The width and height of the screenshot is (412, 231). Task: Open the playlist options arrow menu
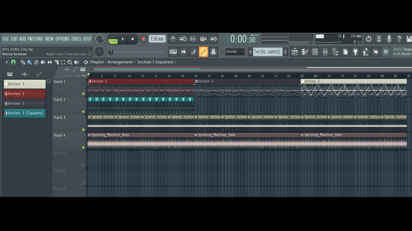(x=7, y=62)
